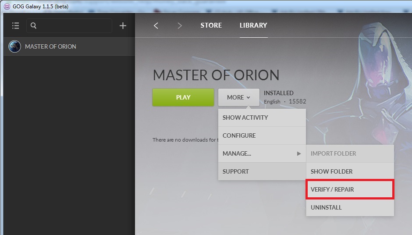
Task: Switch to the STORE tab
Action: (x=211, y=25)
